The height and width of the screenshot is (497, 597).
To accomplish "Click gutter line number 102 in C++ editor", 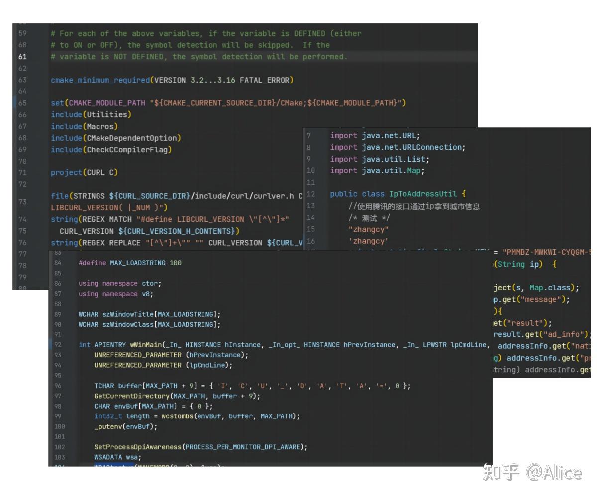I will tap(60, 447).
